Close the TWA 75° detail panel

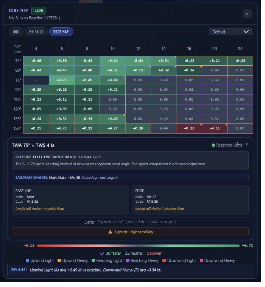(x=247, y=144)
